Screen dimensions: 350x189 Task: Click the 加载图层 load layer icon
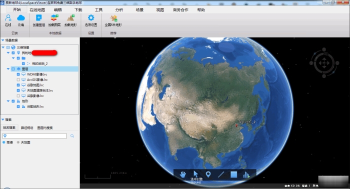(54, 18)
